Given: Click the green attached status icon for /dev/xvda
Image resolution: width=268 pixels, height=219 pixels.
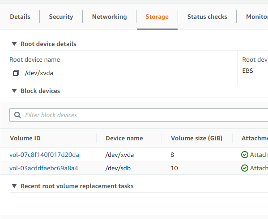Looking at the screenshot, I should pos(245,155).
